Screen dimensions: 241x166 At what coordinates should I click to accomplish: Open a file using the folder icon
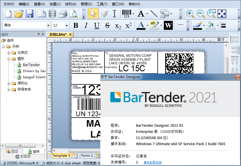(19, 14)
